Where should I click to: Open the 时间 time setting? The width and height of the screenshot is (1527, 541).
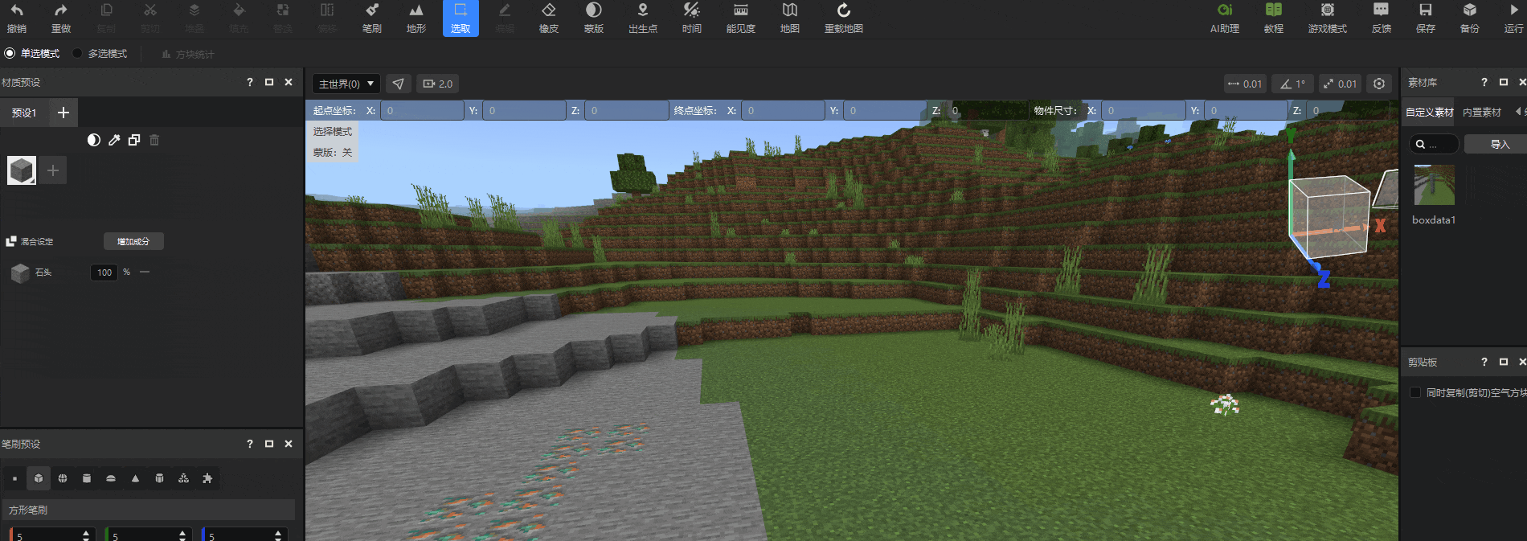(x=691, y=18)
